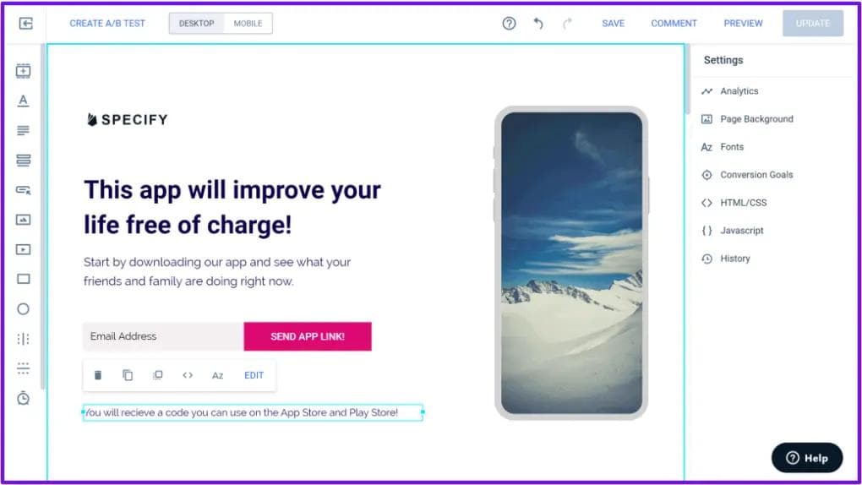Click the Email Address input field
This screenshot has height=485, width=862.
click(x=163, y=336)
